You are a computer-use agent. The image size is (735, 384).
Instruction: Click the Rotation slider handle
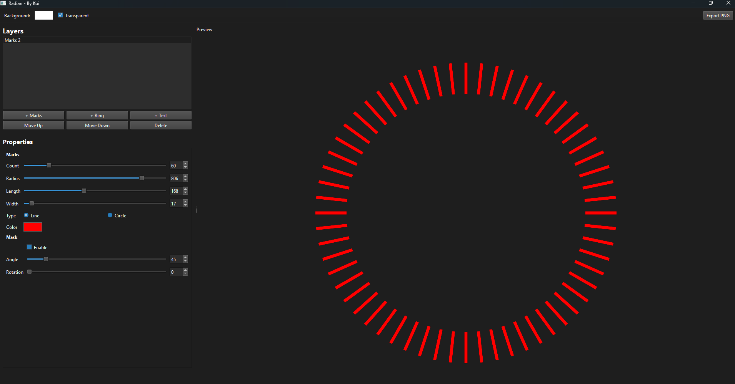(30, 271)
